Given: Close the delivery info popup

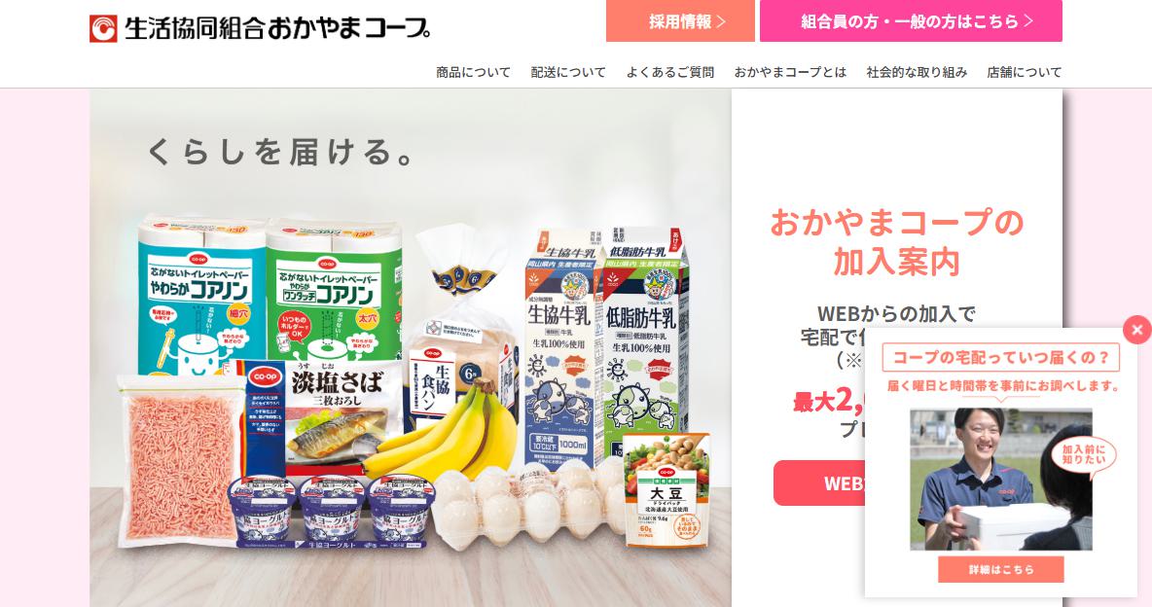Looking at the screenshot, I should pyautogui.click(x=1136, y=330).
